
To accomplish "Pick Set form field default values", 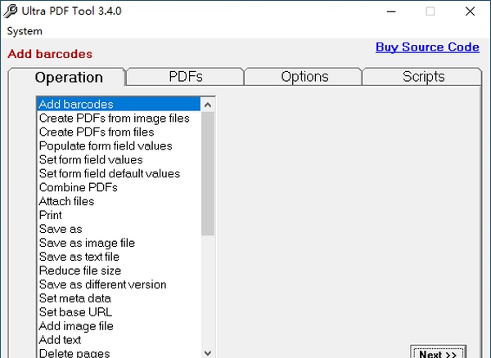I will 119,173.
